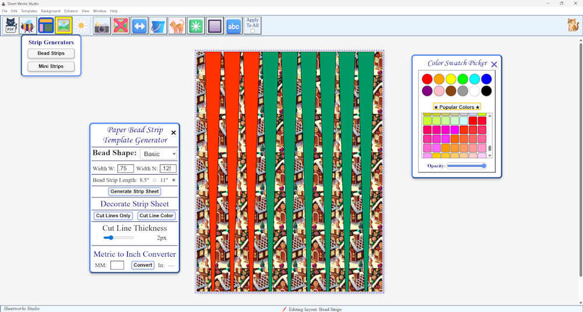Click the Popular Colors button
The width and height of the screenshot is (583, 312).
[x=457, y=107]
